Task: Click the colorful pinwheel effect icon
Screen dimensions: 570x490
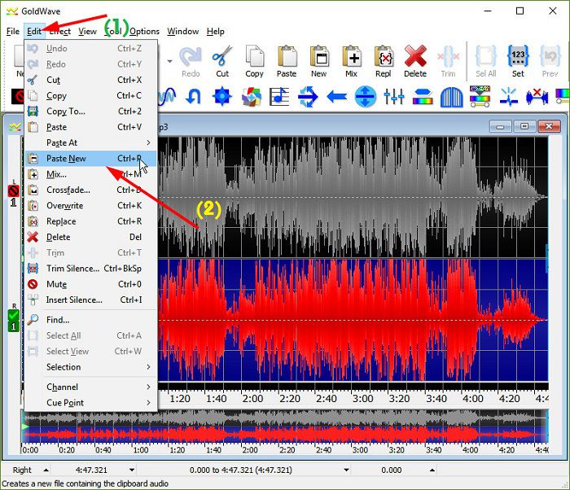Action: click(x=251, y=97)
